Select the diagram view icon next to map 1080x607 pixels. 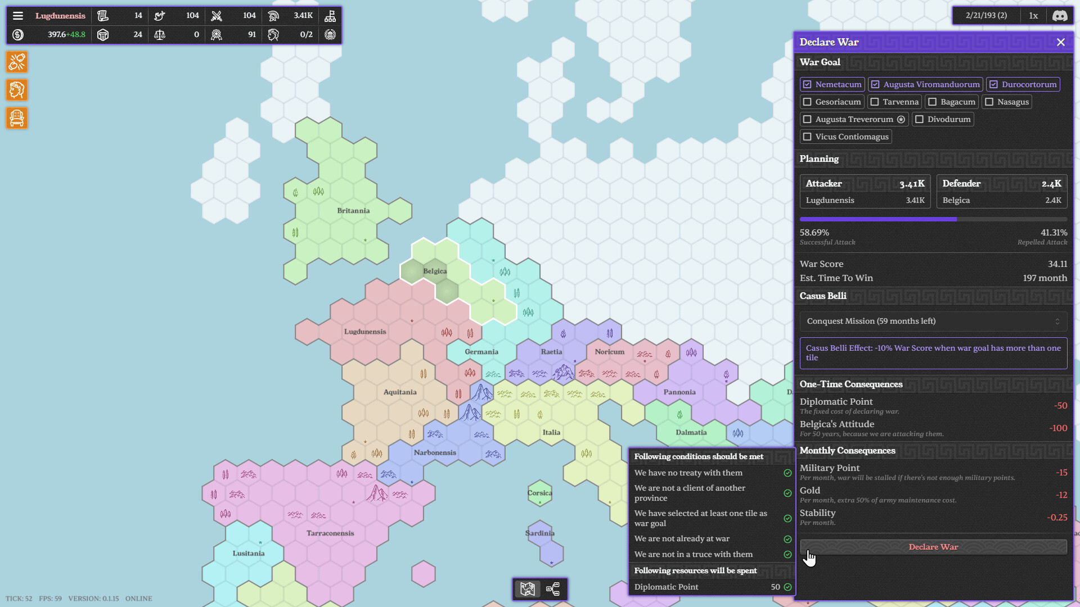553,589
